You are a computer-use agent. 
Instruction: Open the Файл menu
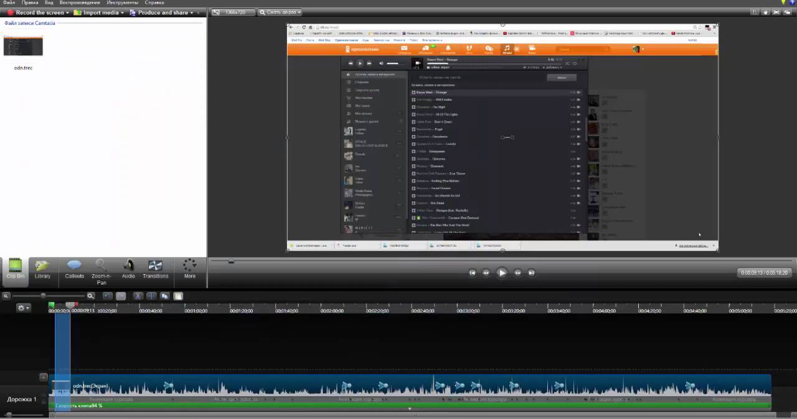pyautogui.click(x=9, y=2)
